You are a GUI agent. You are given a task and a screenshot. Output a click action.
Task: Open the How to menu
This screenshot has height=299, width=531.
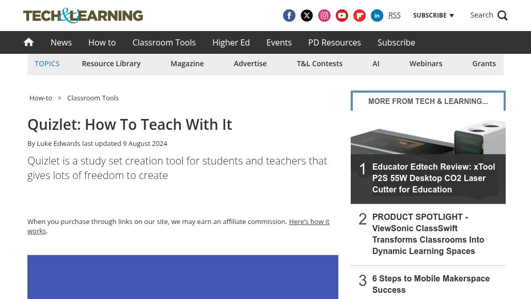tap(102, 42)
